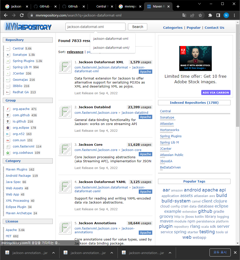The image size is (240, 260).
Task: Click the Jackson Annotations artifact icon
Action: (x=65, y=227)
